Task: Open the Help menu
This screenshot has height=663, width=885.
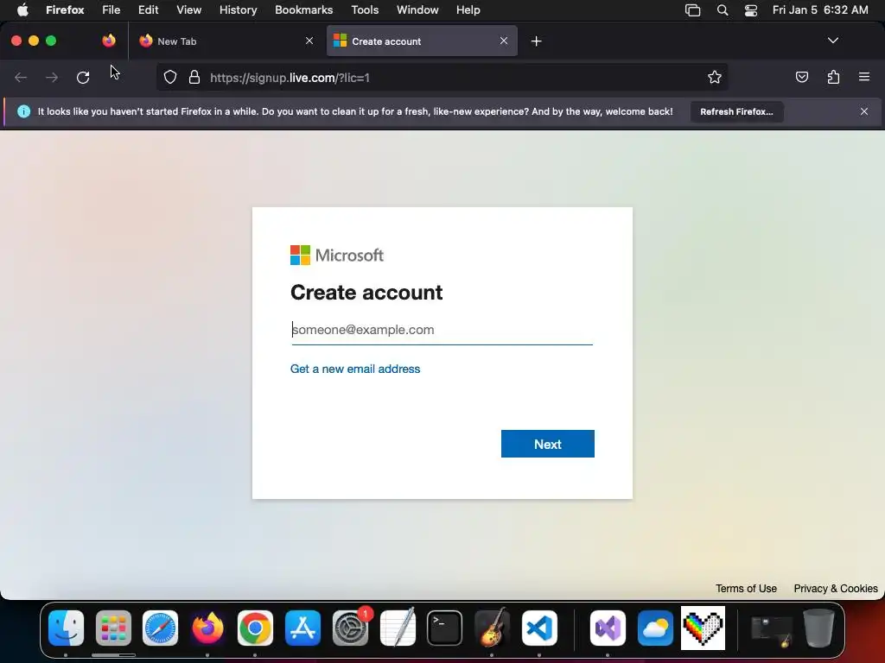Action: pyautogui.click(x=468, y=10)
